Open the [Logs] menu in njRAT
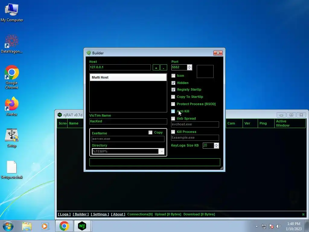Image resolution: width=309 pixels, height=232 pixels. [x=64, y=214]
